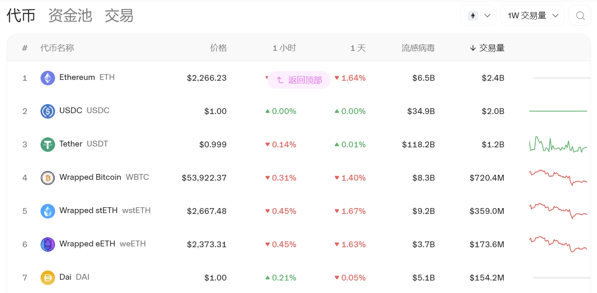The image size is (597, 293).
Task: Click the Wrapped Bitcoin red sparkline chart
Action: (558, 178)
